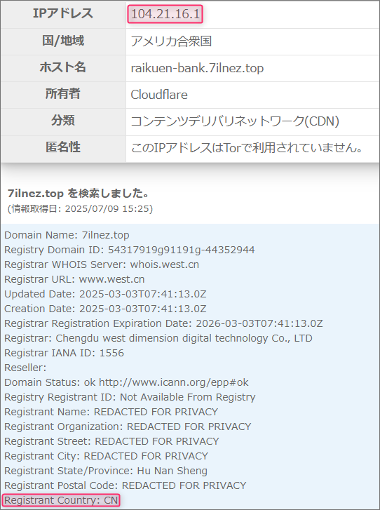Click the コンテンツデリバリネットワーク(CDN) classification cell
Viewport: 380px width, 510px height.
click(252, 121)
